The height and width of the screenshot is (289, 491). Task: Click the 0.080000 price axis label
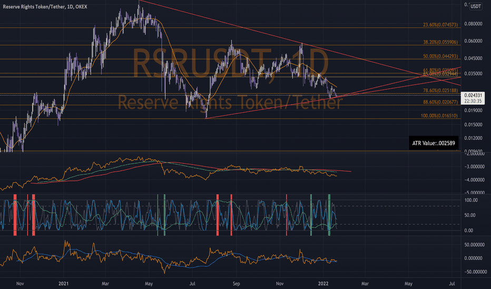[473, 24]
